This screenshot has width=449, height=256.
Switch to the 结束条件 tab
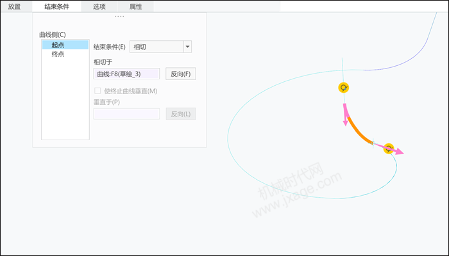click(x=56, y=6)
